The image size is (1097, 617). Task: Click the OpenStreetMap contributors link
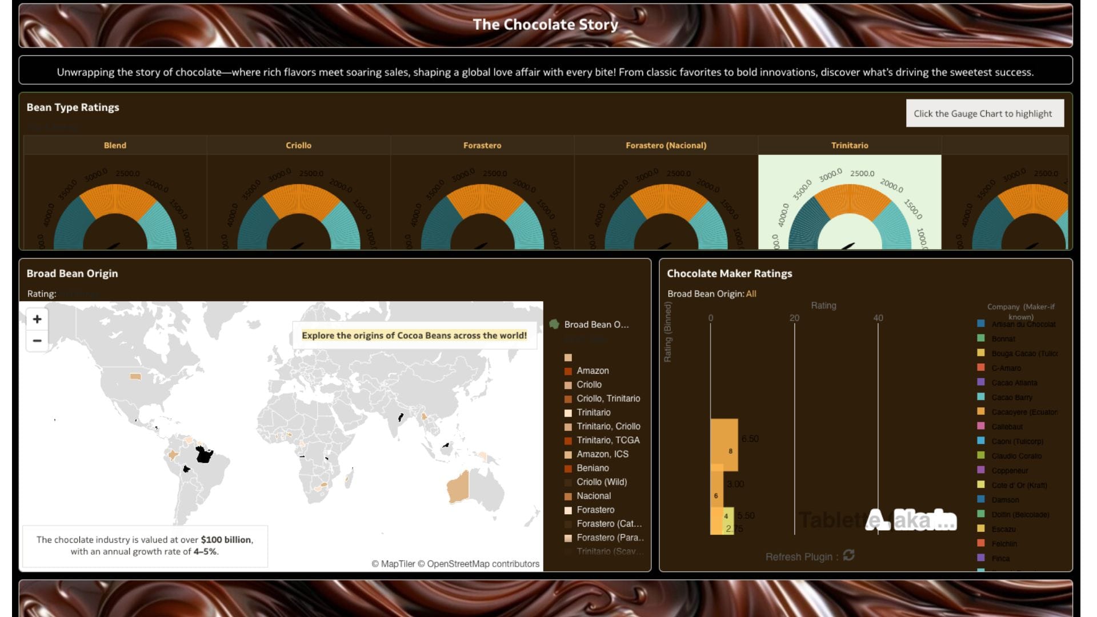[483, 564]
